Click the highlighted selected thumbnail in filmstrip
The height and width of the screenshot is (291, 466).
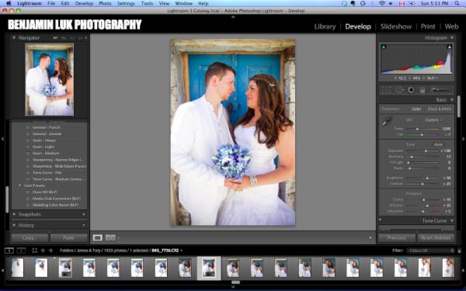209,268
